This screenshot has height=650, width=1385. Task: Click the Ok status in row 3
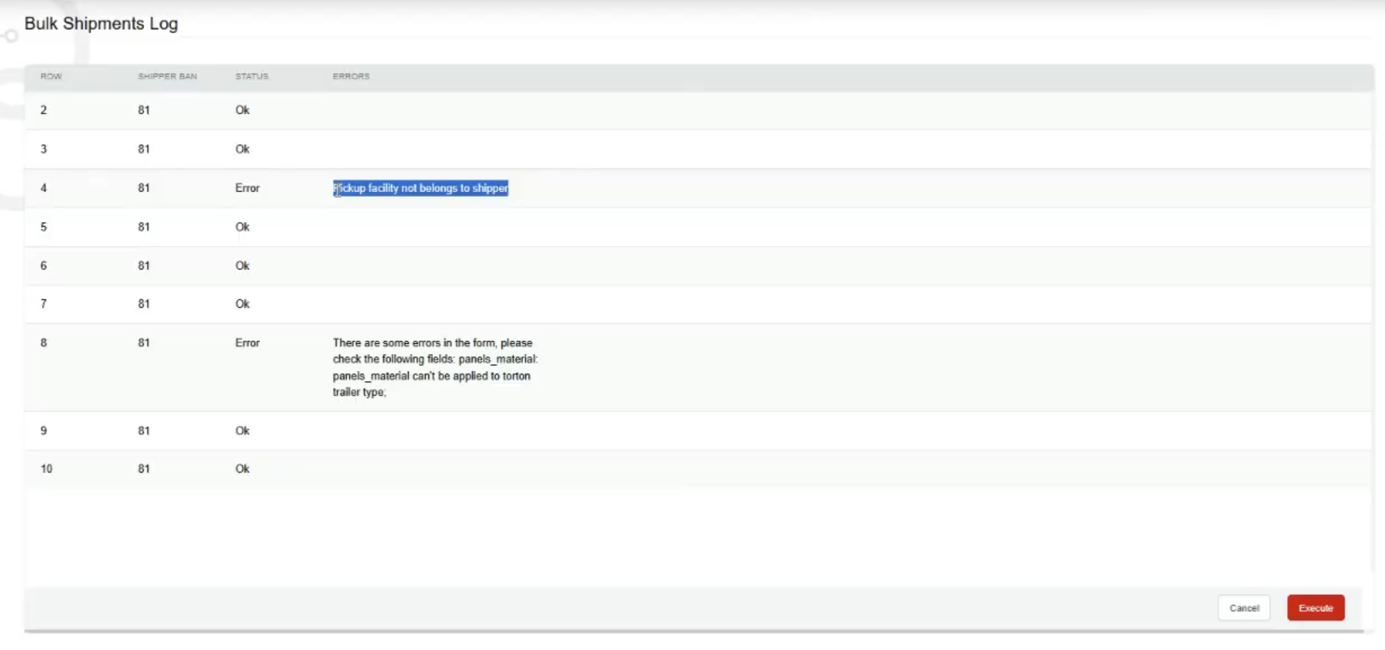pyautogui.click(x=242, y=149)
